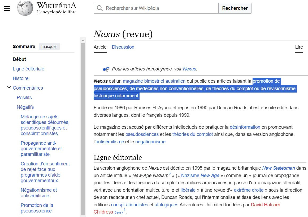Follow the Nexus homonymes link
The width and height of the screenshot is (308, 217).
click(x=189, y=69)
